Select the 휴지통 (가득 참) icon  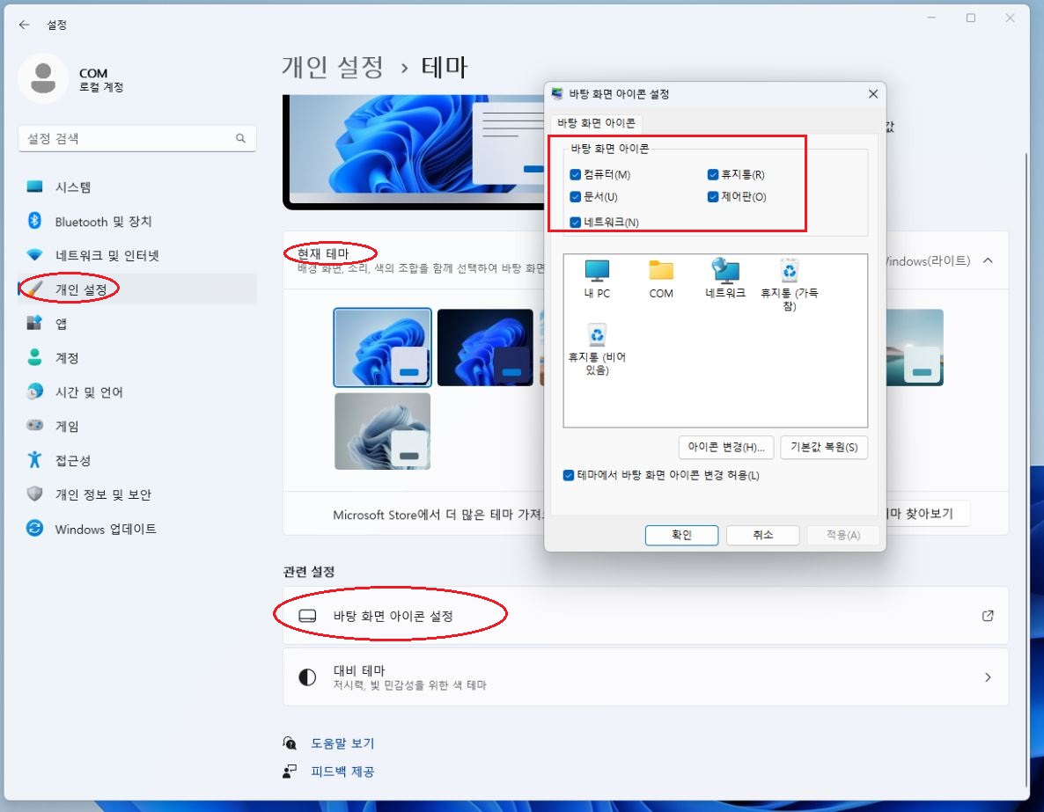click(x=789, y=274)
